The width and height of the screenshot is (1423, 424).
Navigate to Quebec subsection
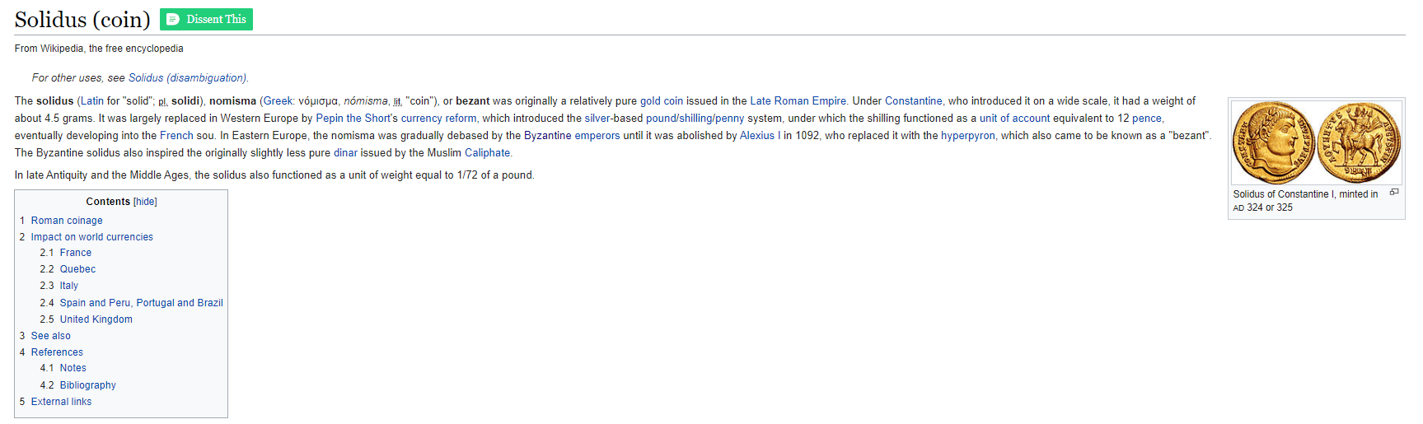click(77, 269)
